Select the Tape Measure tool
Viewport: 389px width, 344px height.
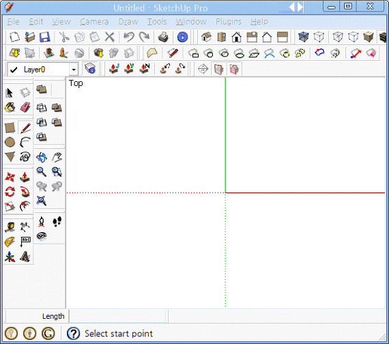10,227
